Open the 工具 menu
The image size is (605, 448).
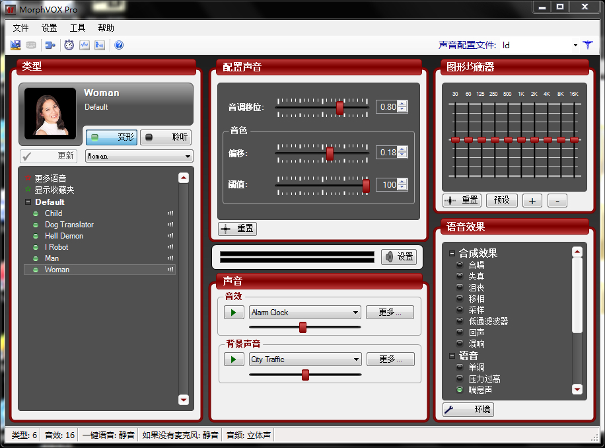tap(77, 28)
